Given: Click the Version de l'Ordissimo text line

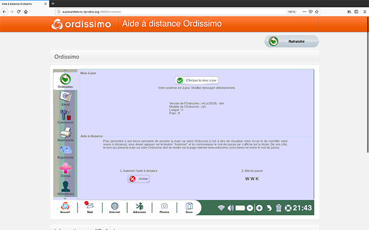Looking at the screenshot, I should point(196,103).
